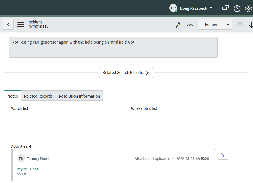
Task: Click the Tommy Morris avatar in the activity entry
Action: (21, 158)
